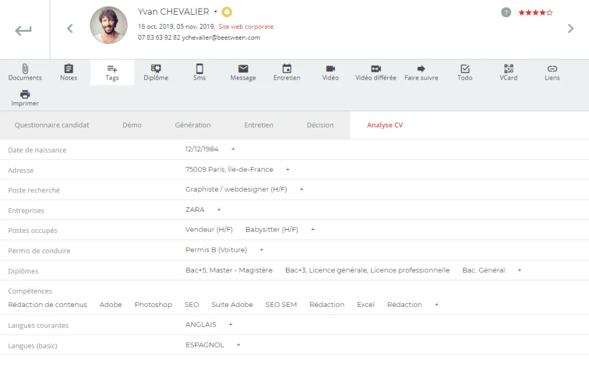Viewport: 589px width, 367px height.
Task: Open the Génération tab
Action: click(x=193, y=125)
